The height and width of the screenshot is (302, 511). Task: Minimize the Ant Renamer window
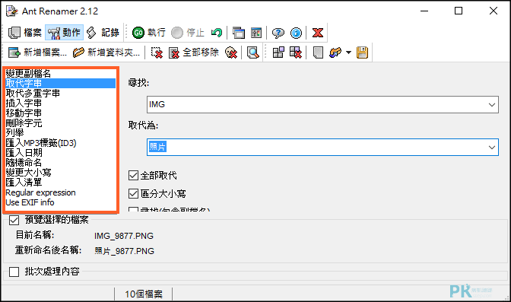point(424,11)
